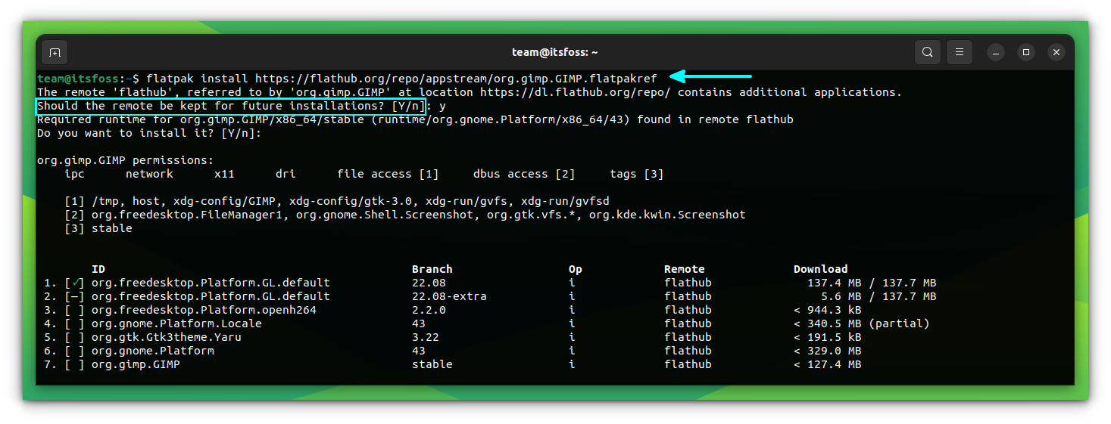This screenshot has height=424, width=1111.
Task: Click the '< 340.5 MB (partial)' download size
Action: pos(862,323)
